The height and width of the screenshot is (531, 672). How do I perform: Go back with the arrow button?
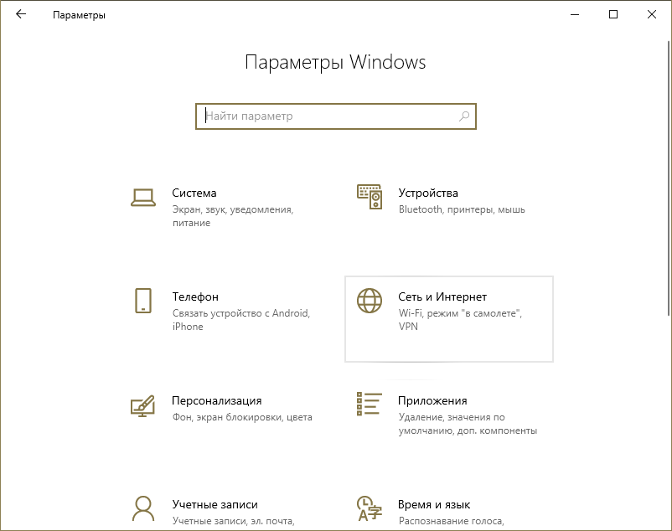[21, 14]
